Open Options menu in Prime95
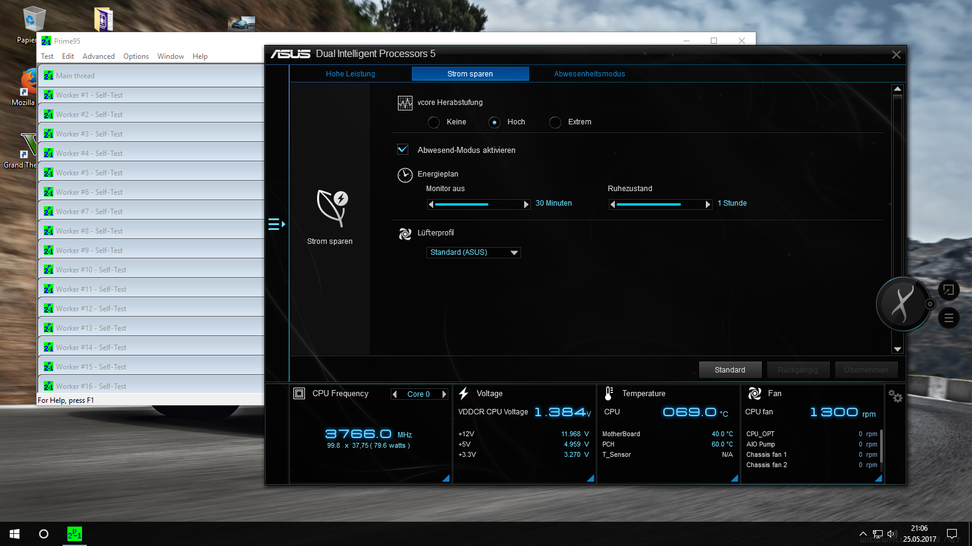The height and width of the screenshot is (546, 972). click(136, 56)
